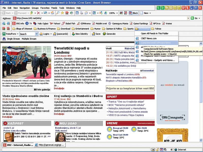Expand the RoboForm Search combo box arrow
The height and width of the screenshot is (152, 203).
(37, 34)
